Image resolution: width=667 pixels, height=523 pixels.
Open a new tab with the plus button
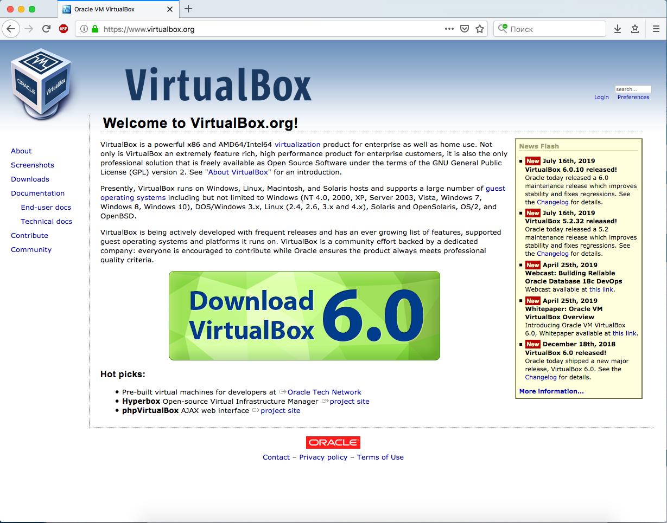188,9
